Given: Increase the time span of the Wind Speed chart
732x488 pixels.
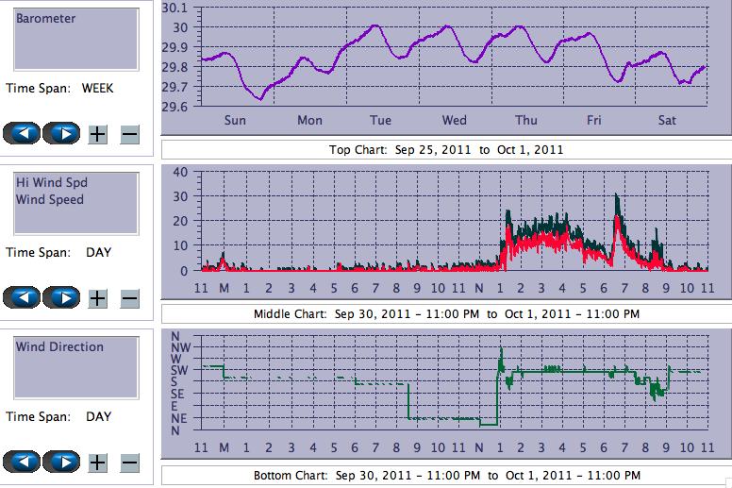Looking at the screenshot, I should click(97, 298).
